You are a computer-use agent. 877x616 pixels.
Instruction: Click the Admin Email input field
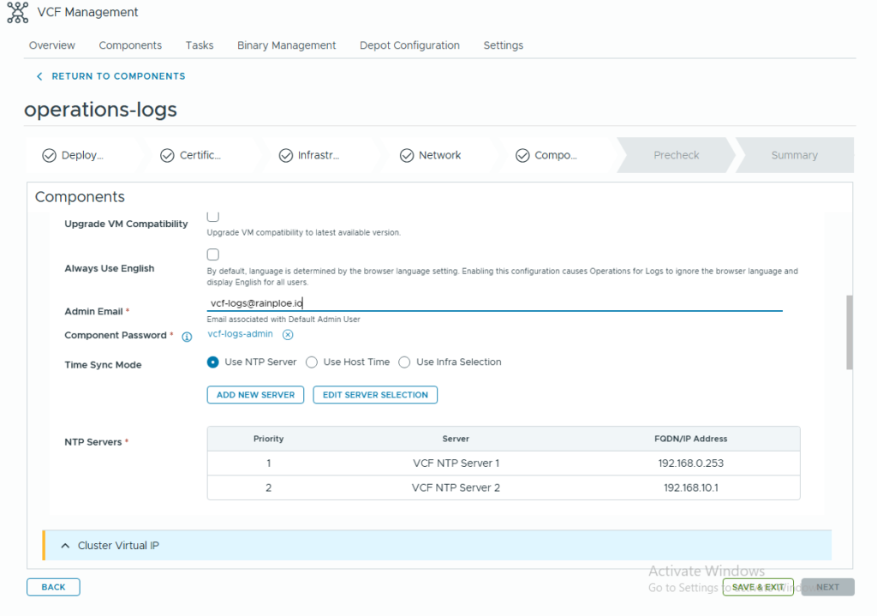click(x=494, y=303)
